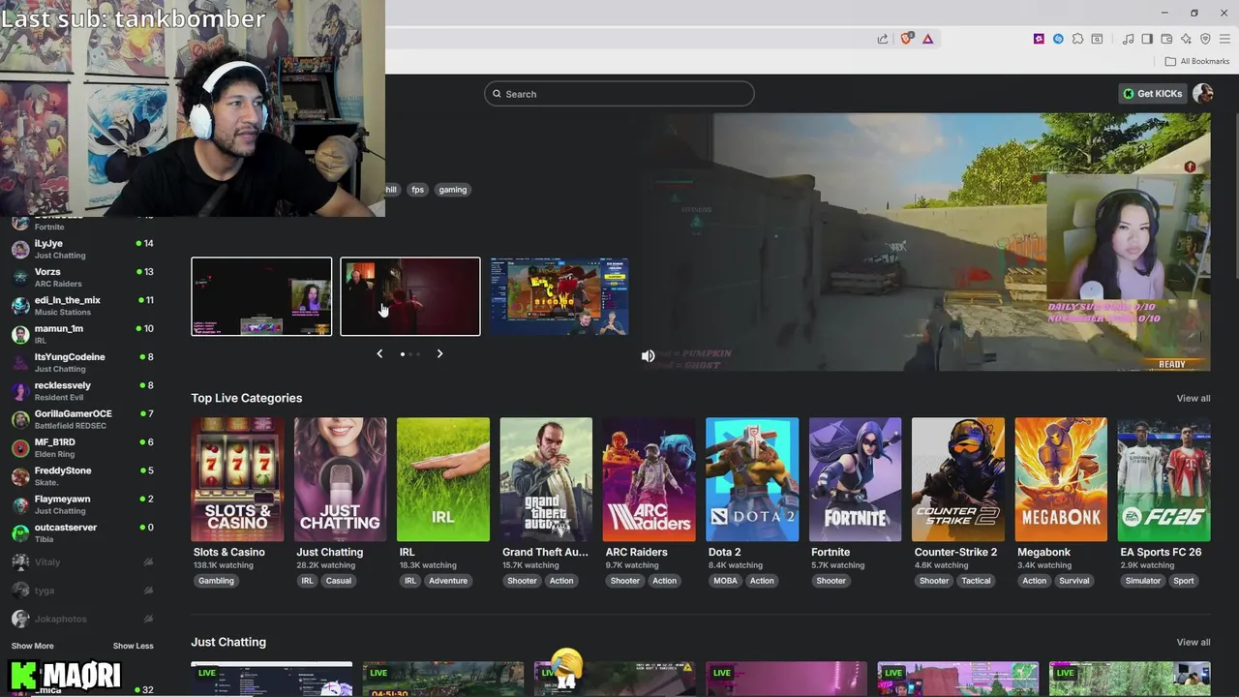Open the Slots & Casino category card
The image size is (1239, 697).
(237, 479)
